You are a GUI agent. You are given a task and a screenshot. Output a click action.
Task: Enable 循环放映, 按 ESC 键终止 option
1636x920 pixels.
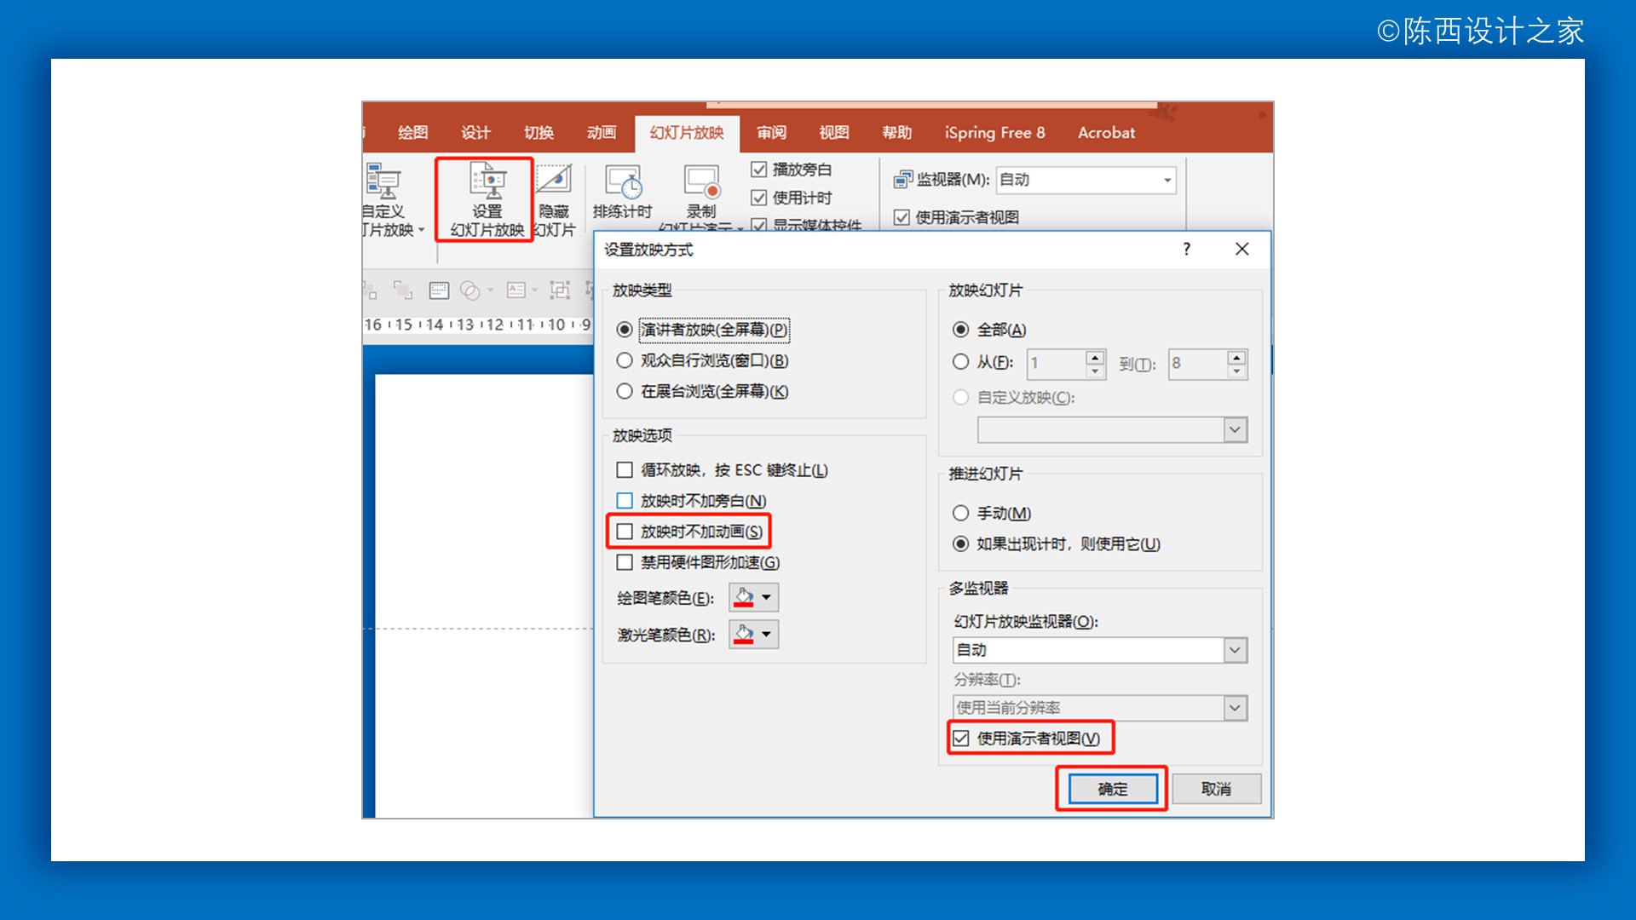(625, 470)
